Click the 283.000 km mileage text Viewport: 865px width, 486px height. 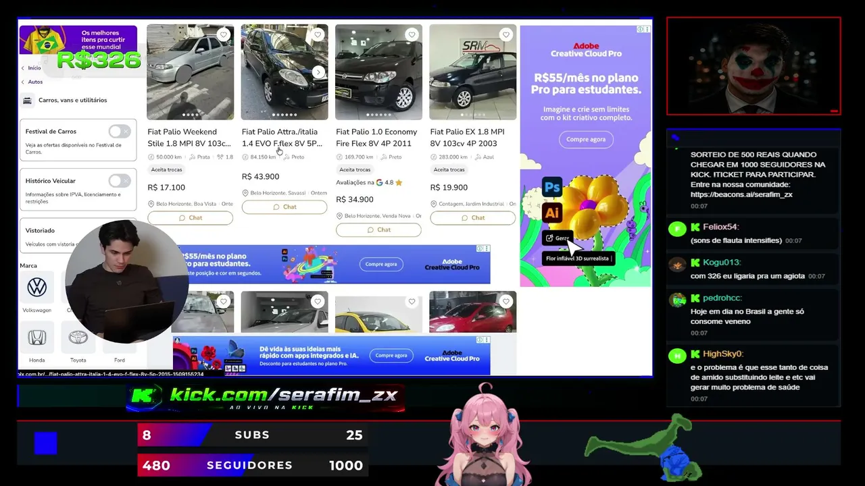coord(453,157)
